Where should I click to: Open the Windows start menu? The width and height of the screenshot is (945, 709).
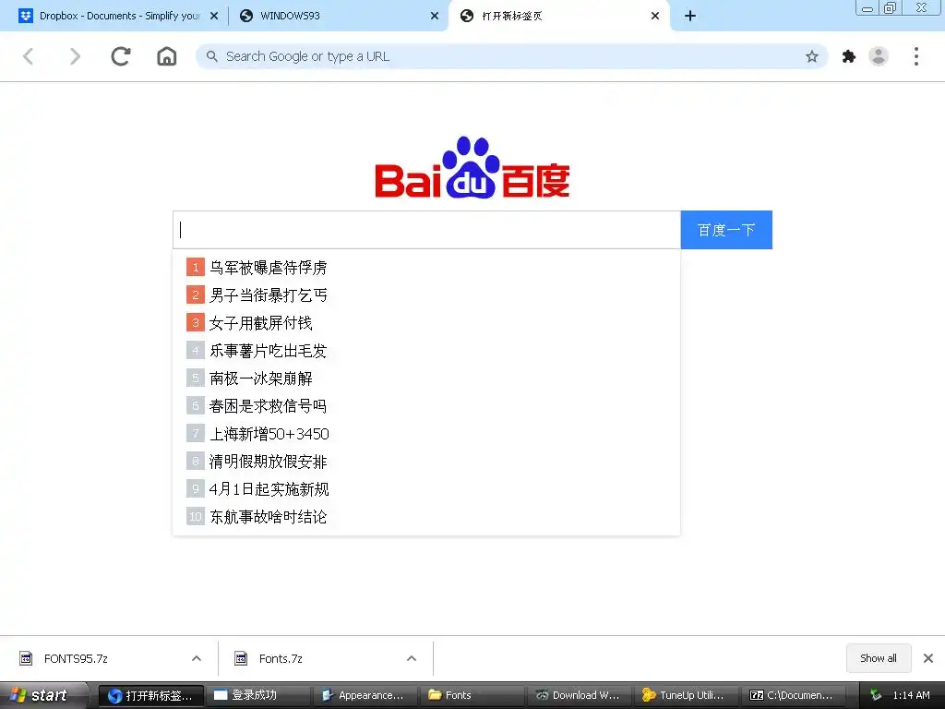(43, 695)
